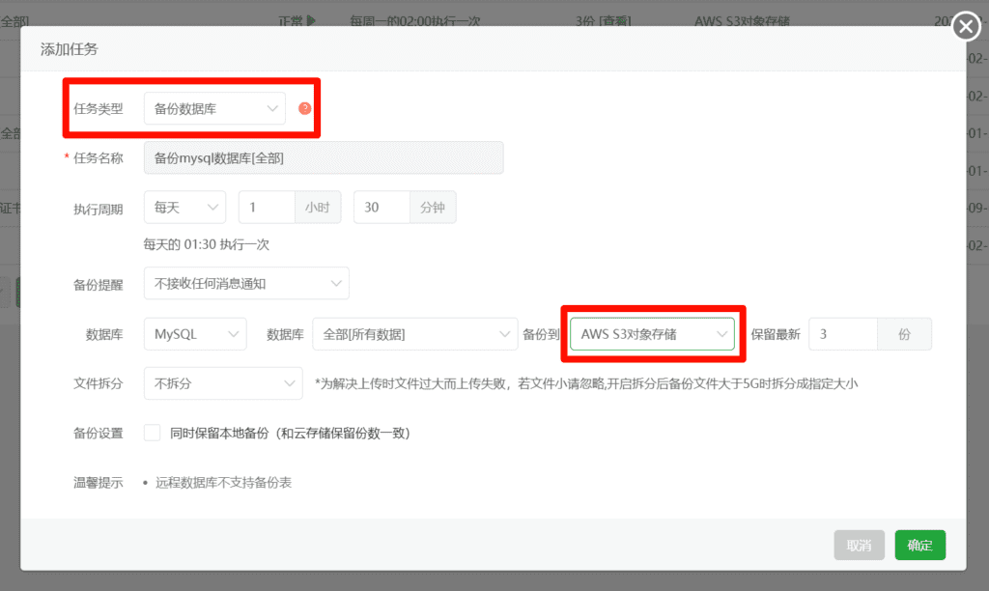Open the 任务类型 dropdown showing 备份数据库

(214, 109)
